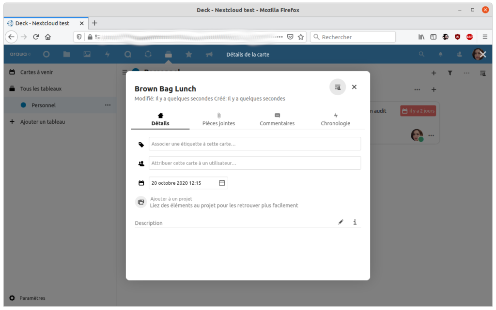Open stack three-dots menu

(417, 89)
